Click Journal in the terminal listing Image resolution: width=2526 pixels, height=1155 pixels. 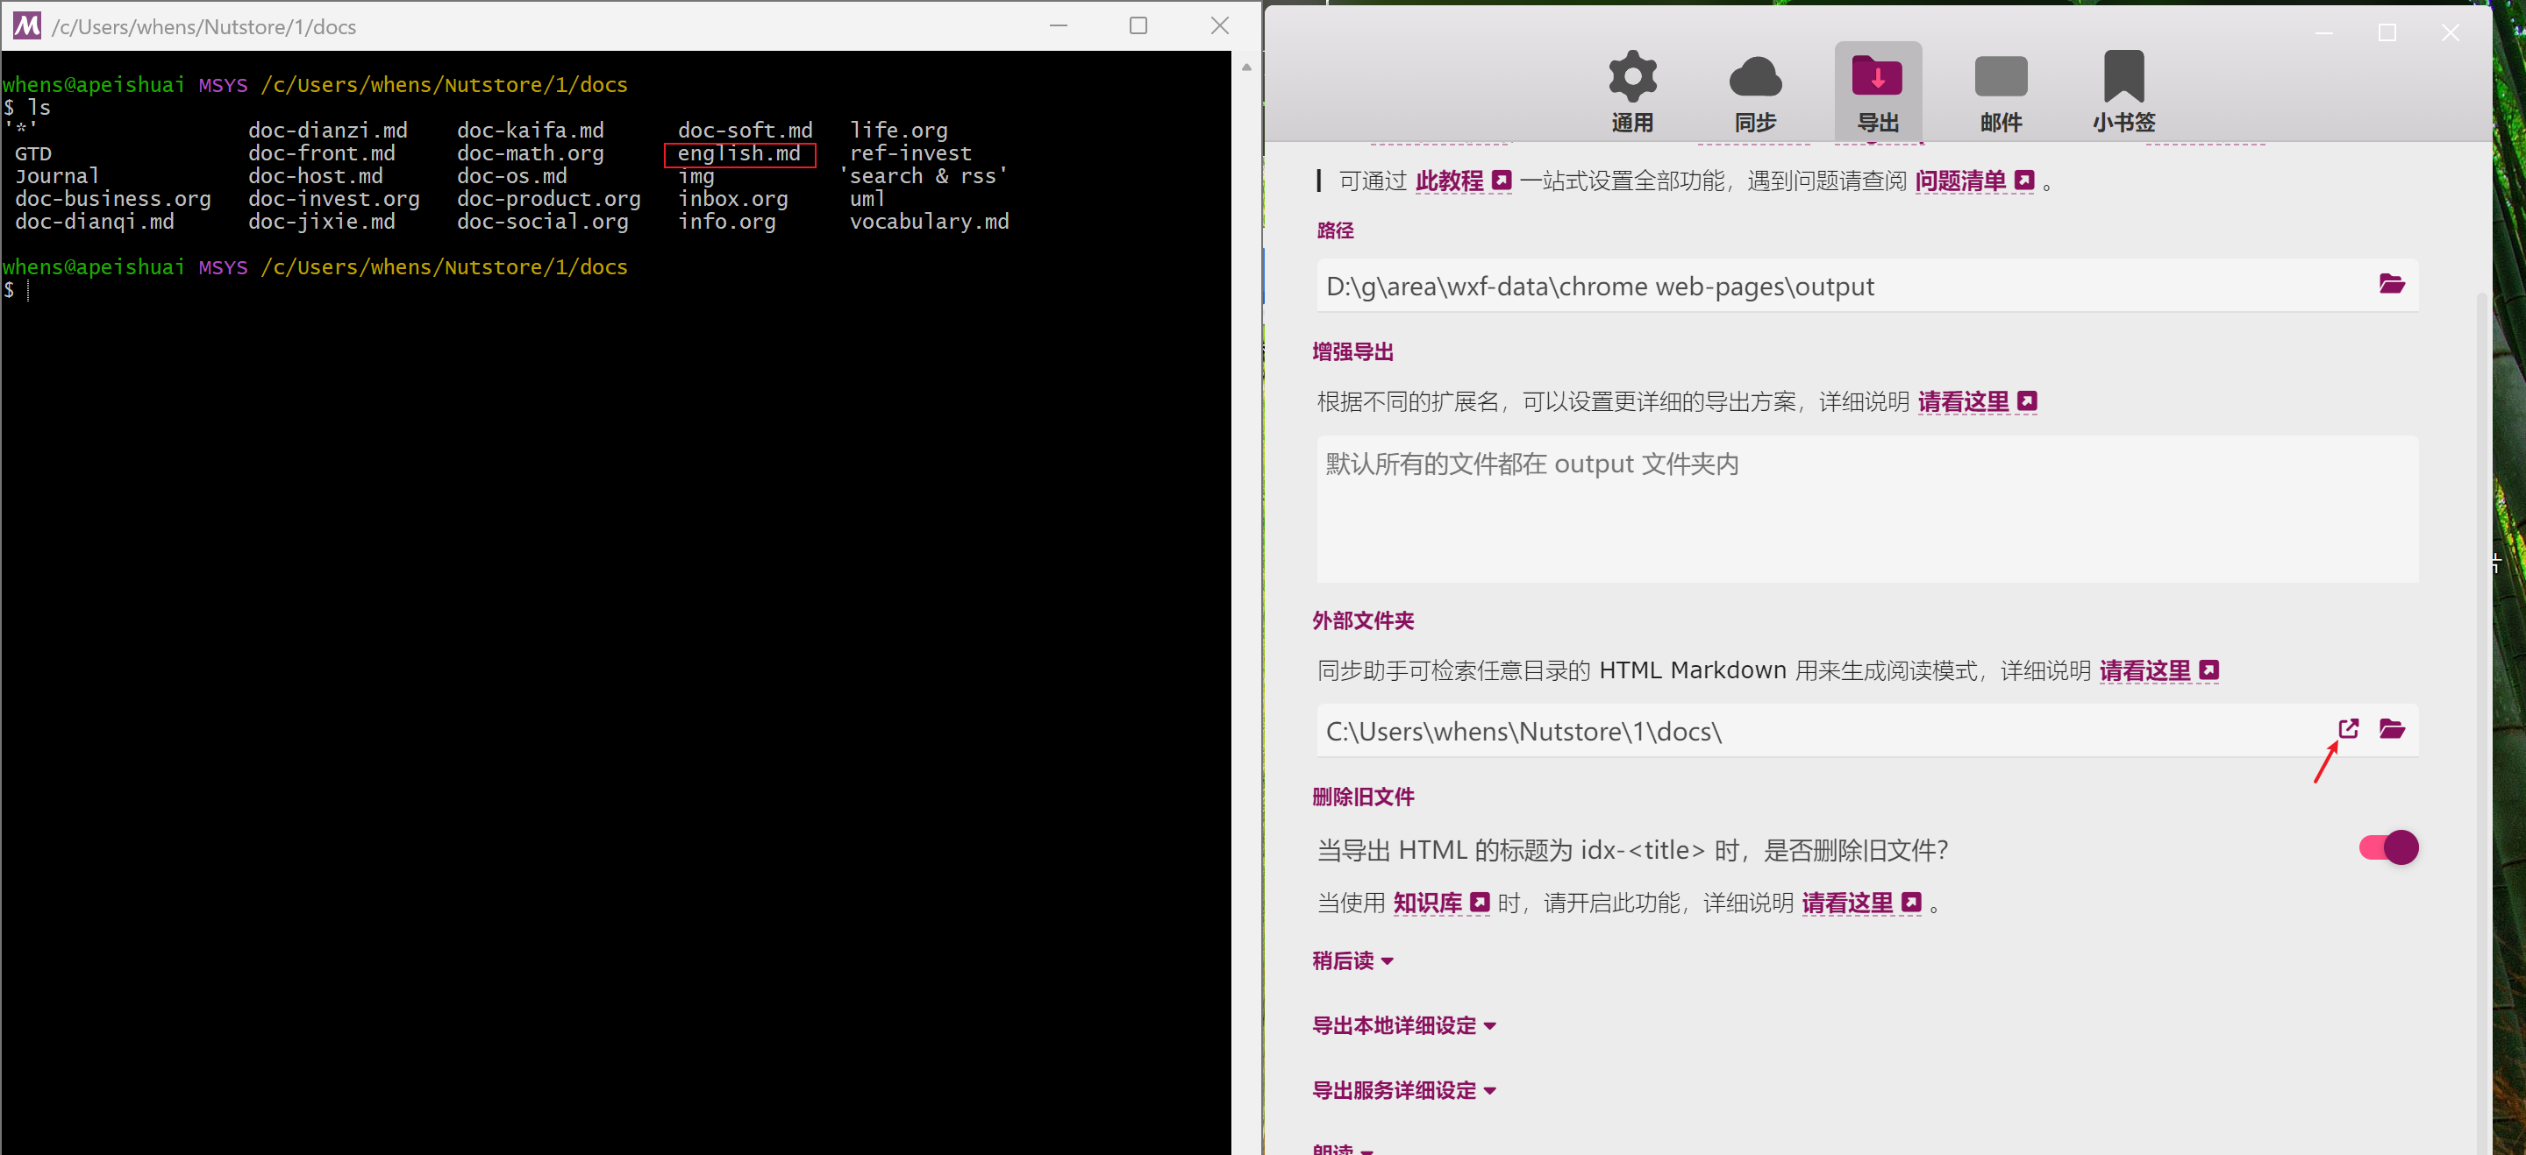point(57,176)
